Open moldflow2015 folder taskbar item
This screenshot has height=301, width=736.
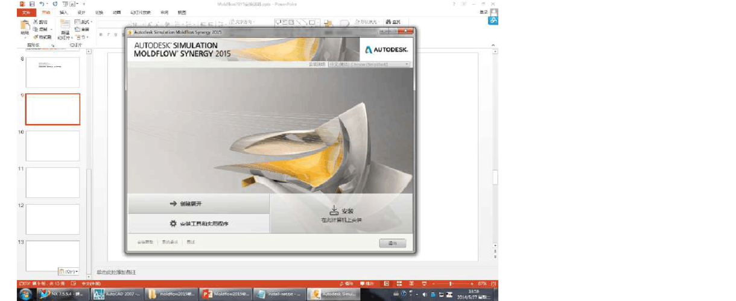[x=173, y=294]
